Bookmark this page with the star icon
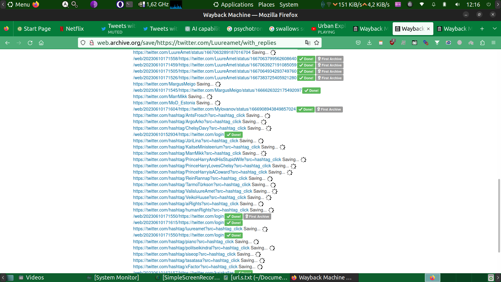The height and width of the screenshot is (282, 501). pyautogui.click(x=317, y=43)
